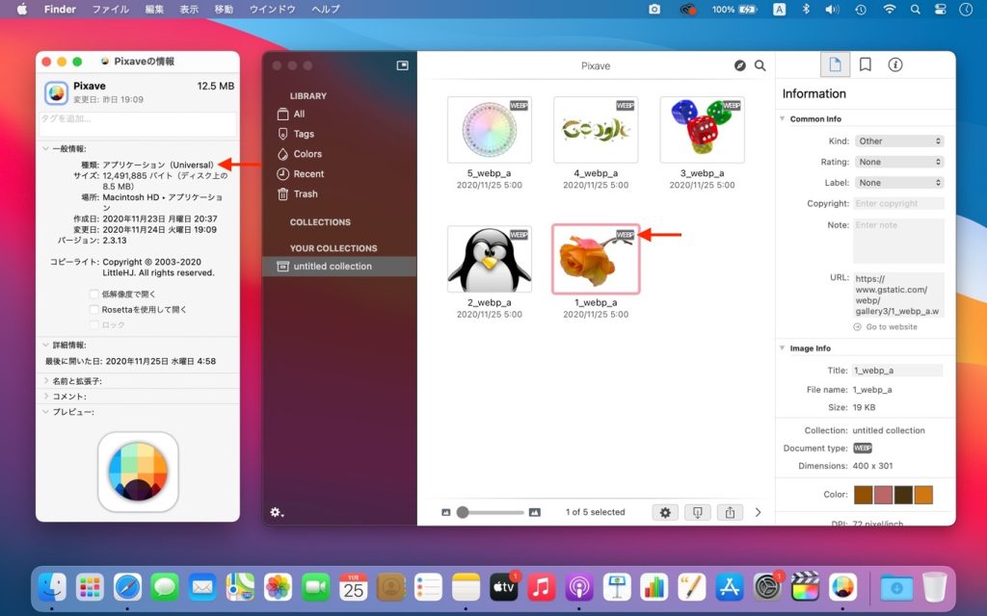The image size is (987, 616).
Task: Select the untitled collection sidebar item
Action: tap(332, 267)
